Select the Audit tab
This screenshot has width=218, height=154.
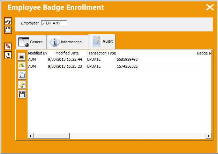pyautogui.click(x=102, y=42)
